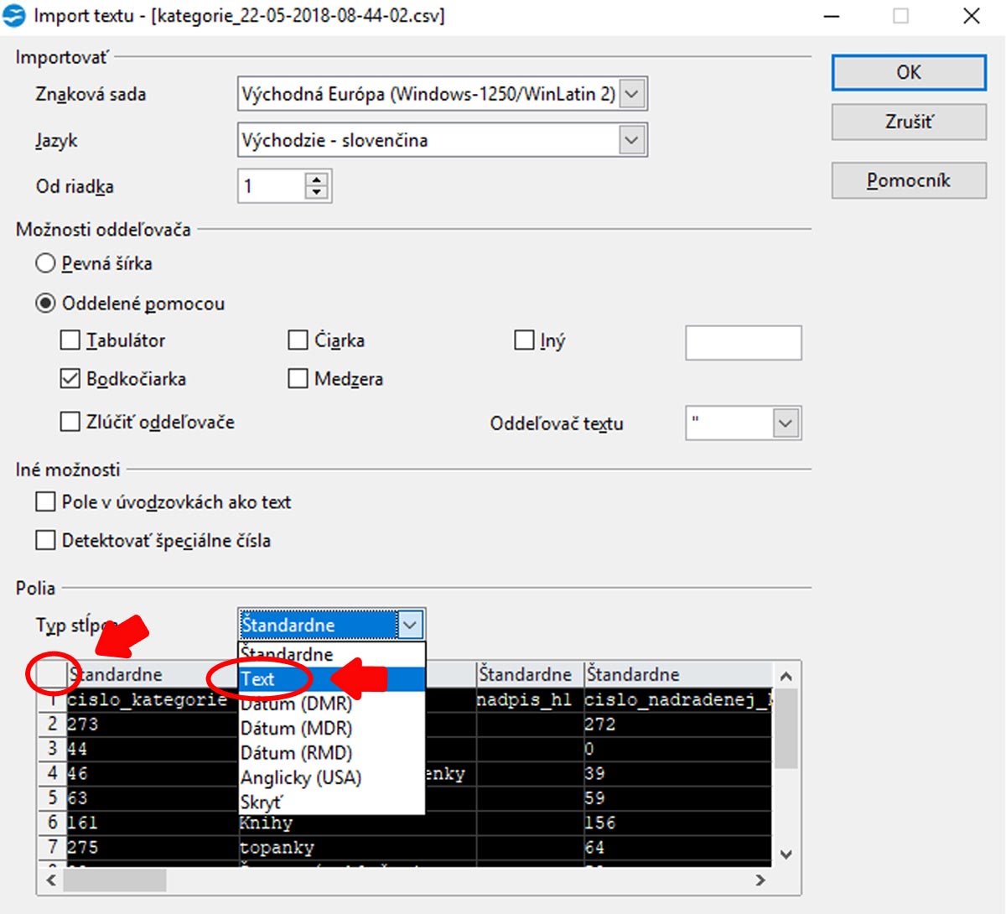Click cislo_kategorie cell in preview

pyautogui.click(x=152, y=699)
